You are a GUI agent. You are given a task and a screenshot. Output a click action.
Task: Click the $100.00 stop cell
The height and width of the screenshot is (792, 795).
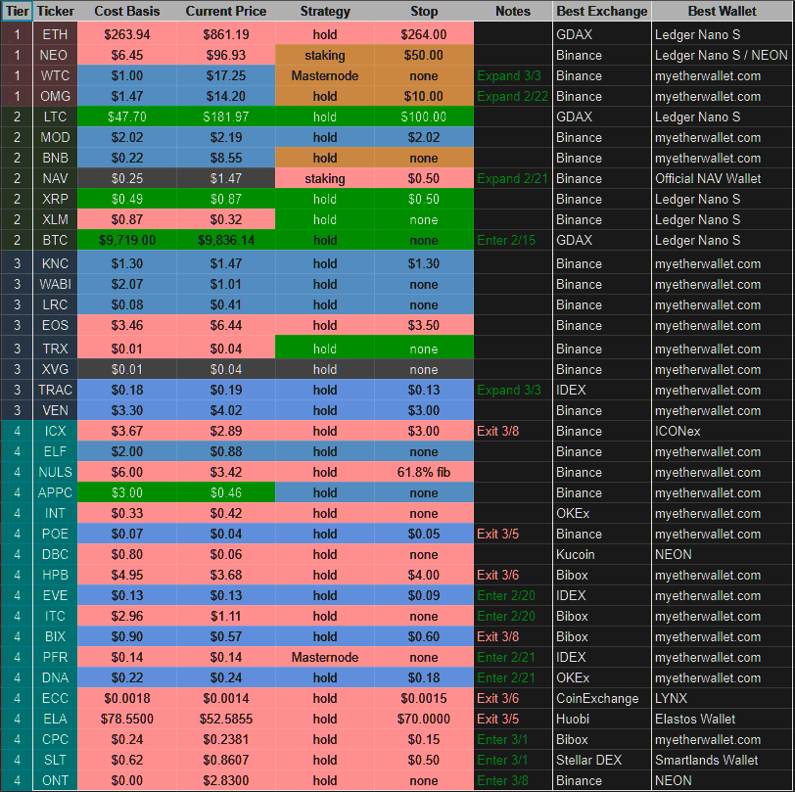(424, 116)
